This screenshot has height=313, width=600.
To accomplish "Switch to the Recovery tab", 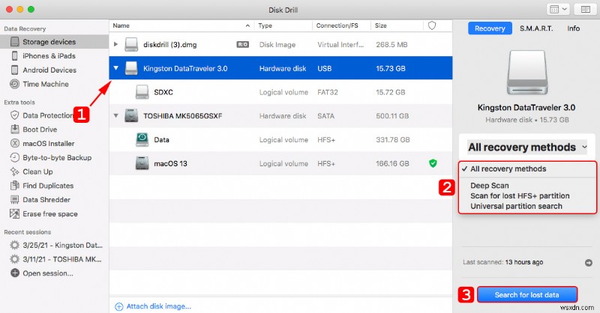I will pyautogui.click(x=490, y=28).
